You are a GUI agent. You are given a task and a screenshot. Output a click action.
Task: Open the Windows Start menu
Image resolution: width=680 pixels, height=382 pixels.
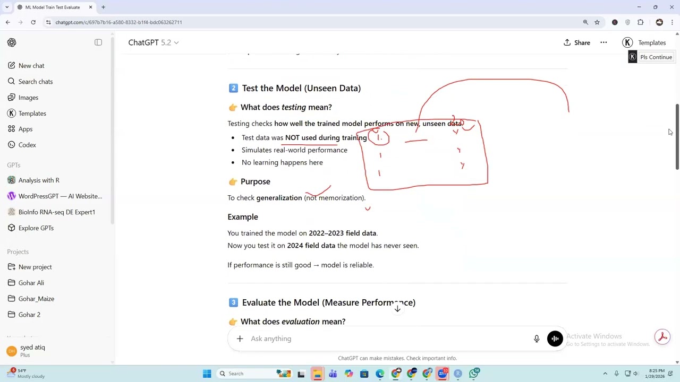pos(207,374)
